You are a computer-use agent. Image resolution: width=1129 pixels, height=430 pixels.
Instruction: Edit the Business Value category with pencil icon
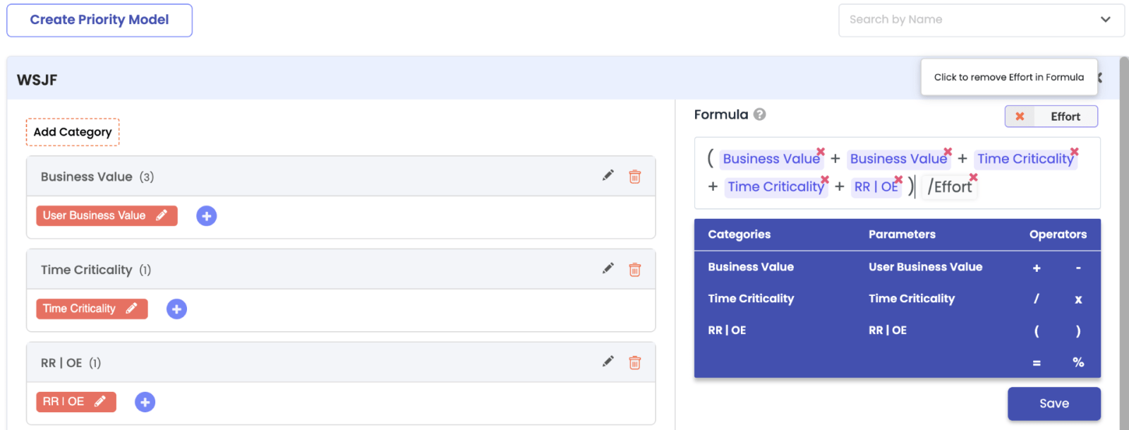tap(608, 176)
